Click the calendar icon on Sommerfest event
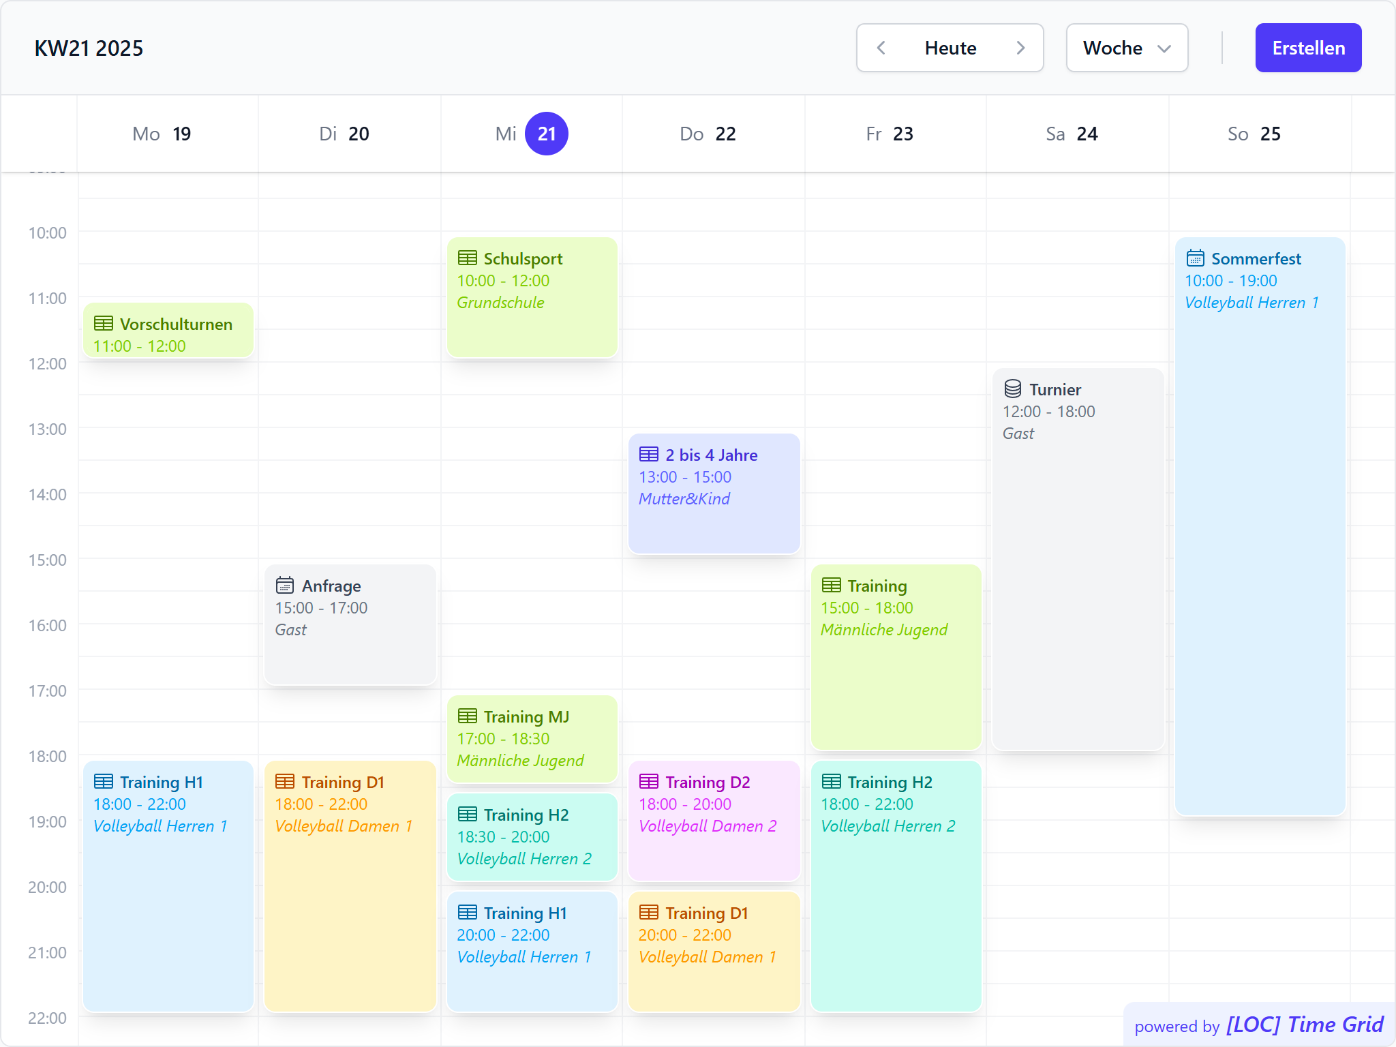This screenshot has width=1396, height=1047. 1195,258
